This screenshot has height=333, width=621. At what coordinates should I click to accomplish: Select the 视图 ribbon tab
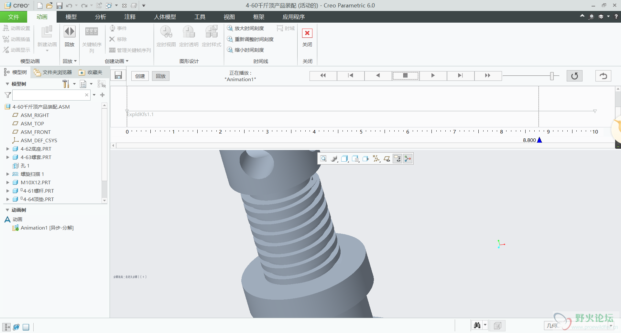(229, 17)
